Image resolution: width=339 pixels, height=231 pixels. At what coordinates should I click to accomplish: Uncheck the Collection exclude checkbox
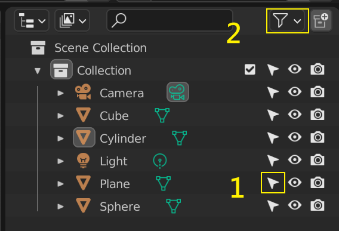(250, 69)
